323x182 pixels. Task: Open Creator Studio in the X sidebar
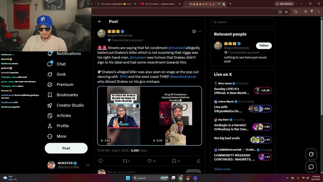pyautogui.click(x=66, y=105)
